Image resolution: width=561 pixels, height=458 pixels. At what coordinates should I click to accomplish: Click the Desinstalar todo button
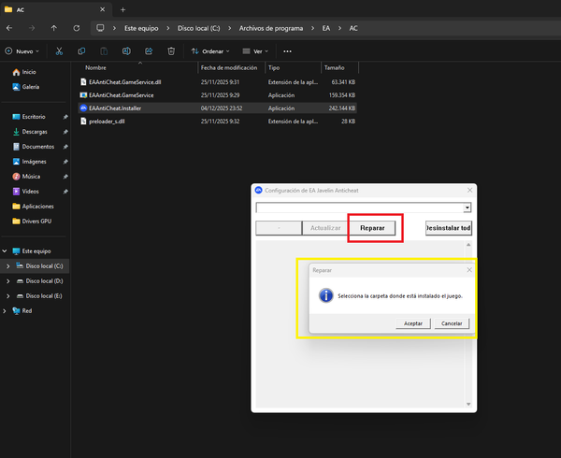click(x=448, y=228)
